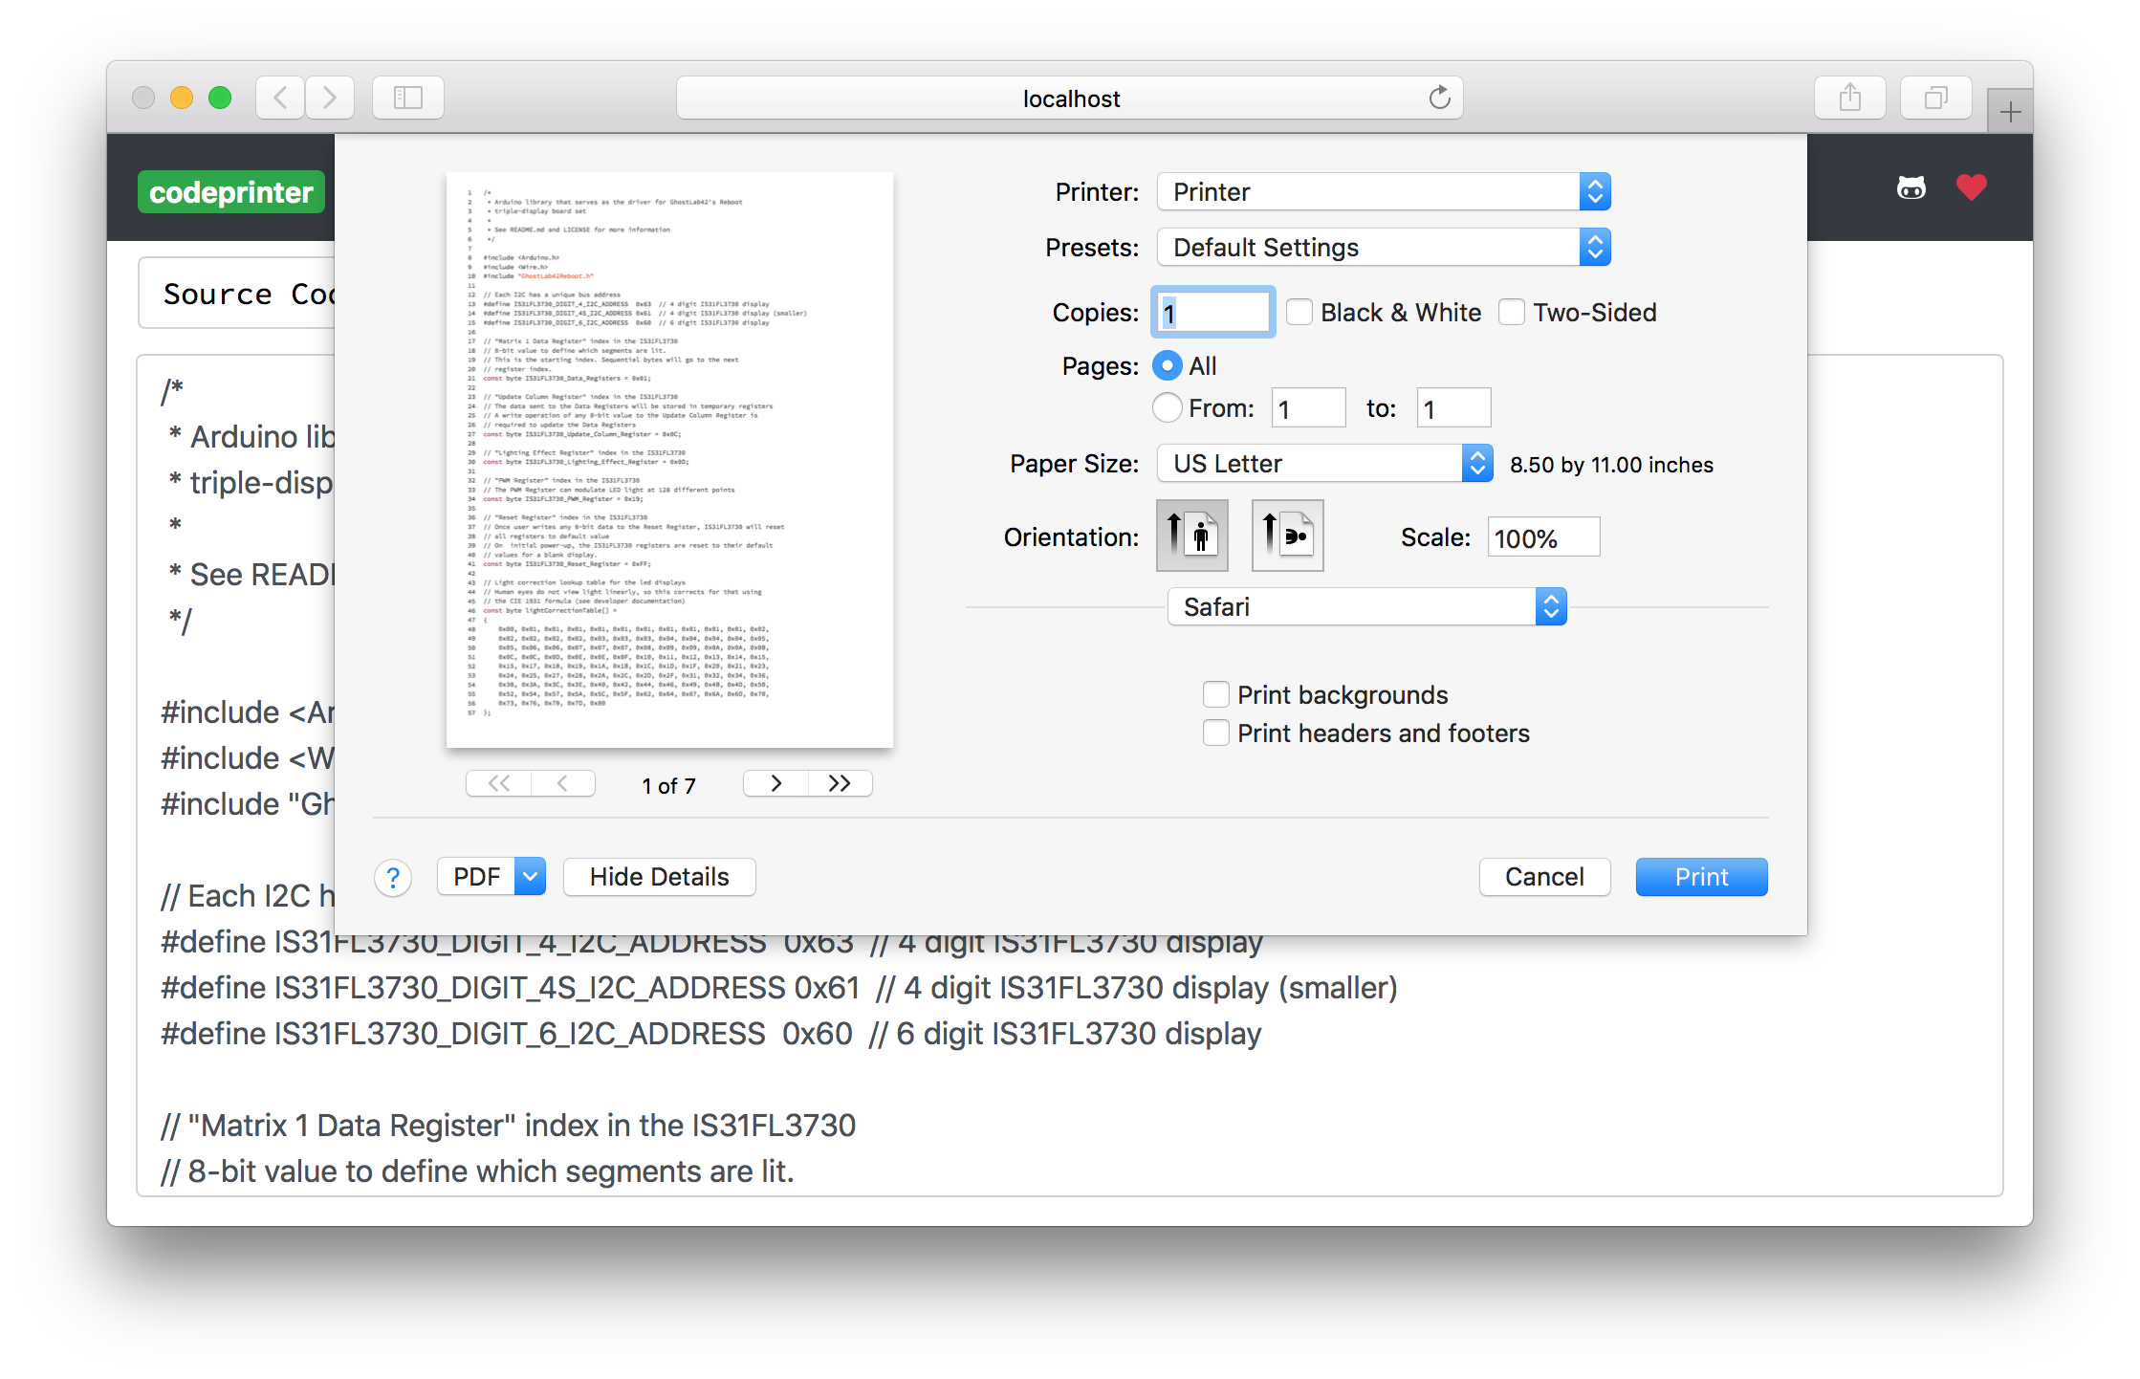Click the Copies input field

click(x=1212, y=311)
